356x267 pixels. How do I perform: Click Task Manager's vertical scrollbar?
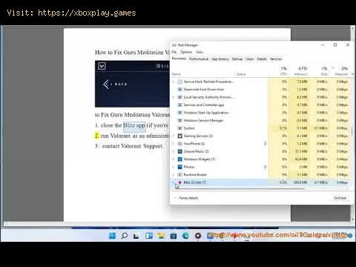point(352,133)
